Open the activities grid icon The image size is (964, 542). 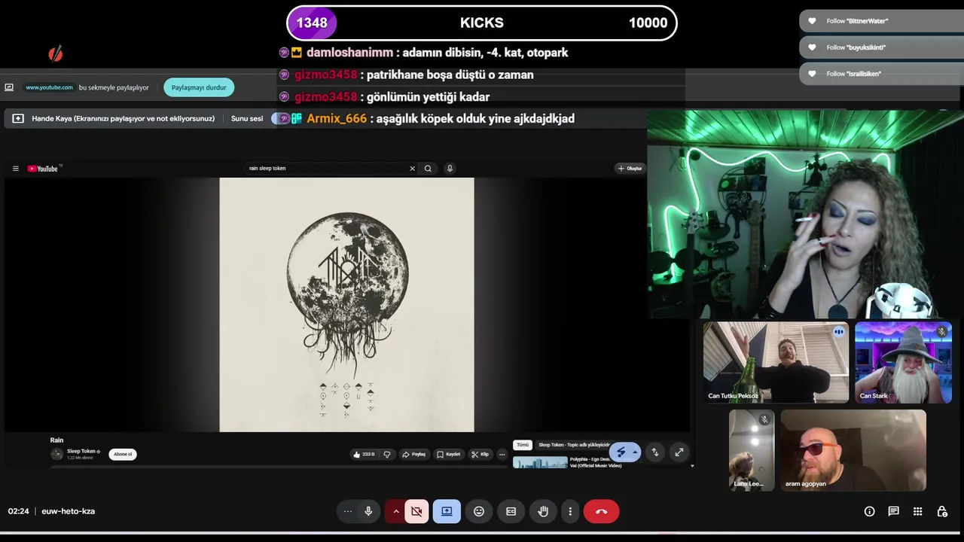click(x=917, y=511)
